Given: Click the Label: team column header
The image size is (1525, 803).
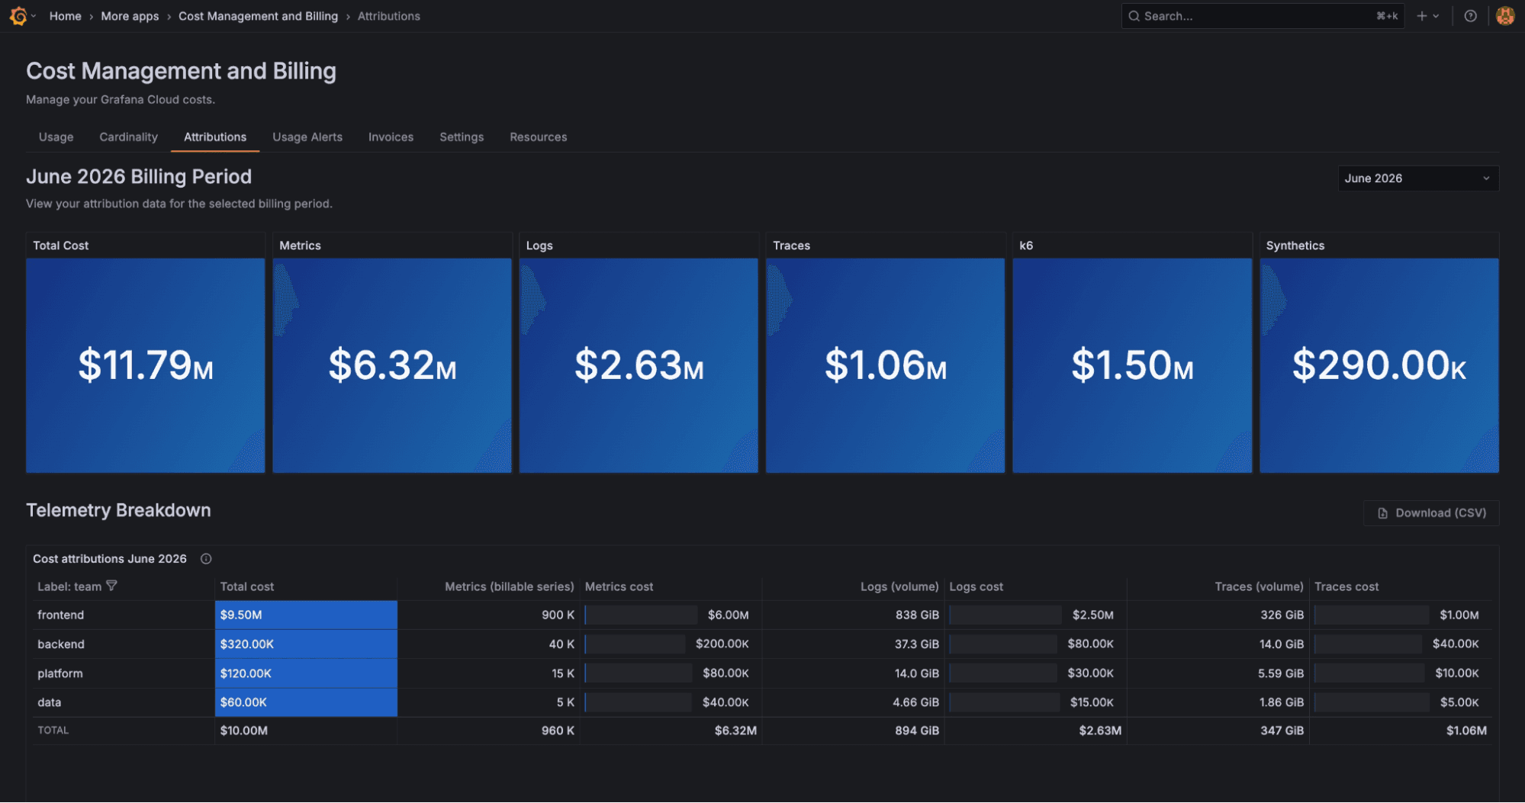Looking at the screenshot, I should point(69,586).
